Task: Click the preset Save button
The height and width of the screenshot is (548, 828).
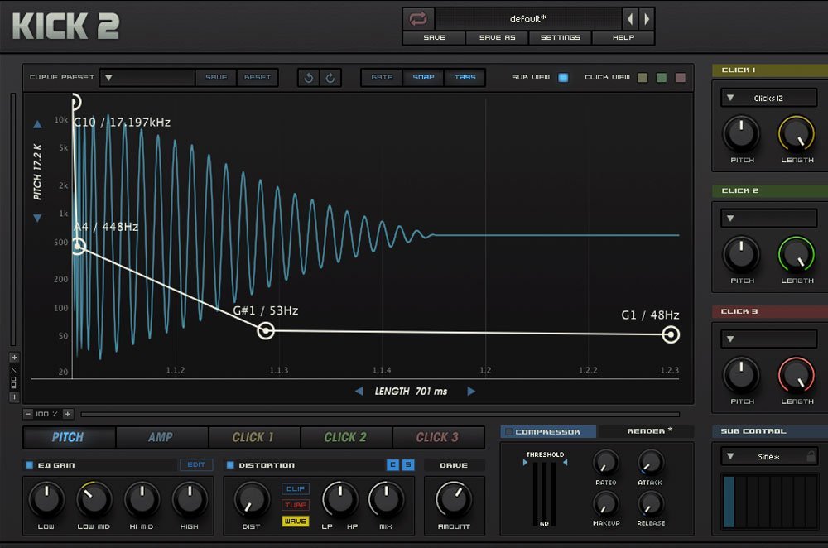Action: 434,37
